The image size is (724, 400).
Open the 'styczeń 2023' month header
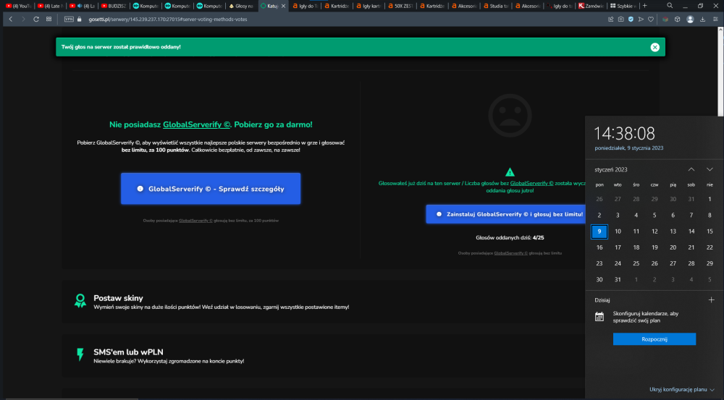(611, 170)
